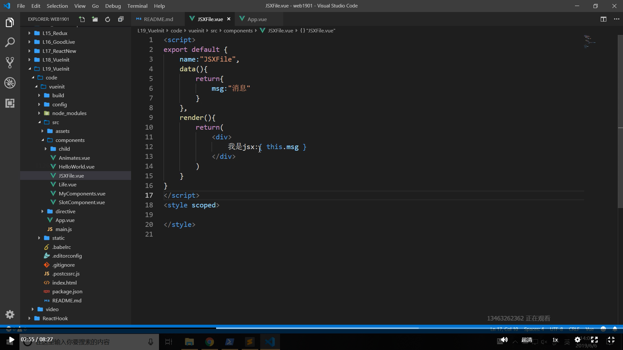Adjust the video player volume speaker
Image resolution: width=623 pixels, height=350 pixels.
[504, 340]
